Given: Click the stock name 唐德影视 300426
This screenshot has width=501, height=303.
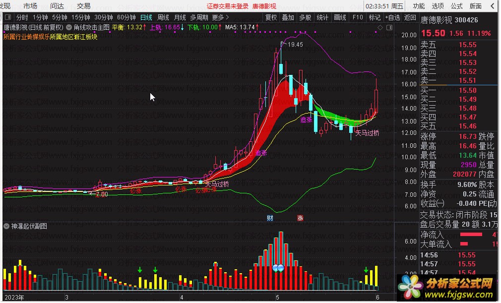Looking at the screenshot, I should click(x=449, y=20).
